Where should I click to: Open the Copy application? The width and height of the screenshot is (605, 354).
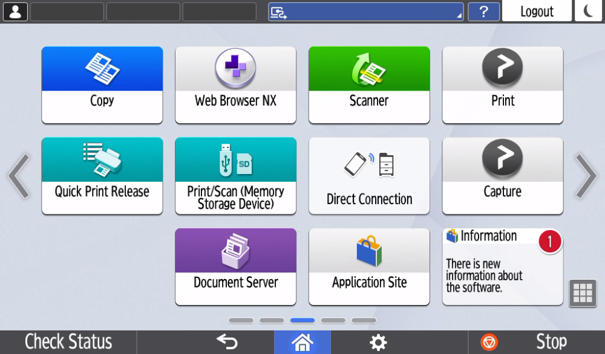[x=102, y=85]
